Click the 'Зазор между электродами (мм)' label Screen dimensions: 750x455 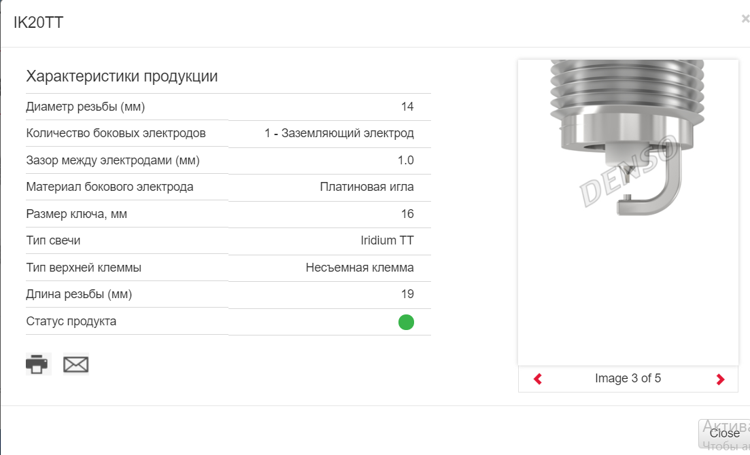tap(113, 160)
